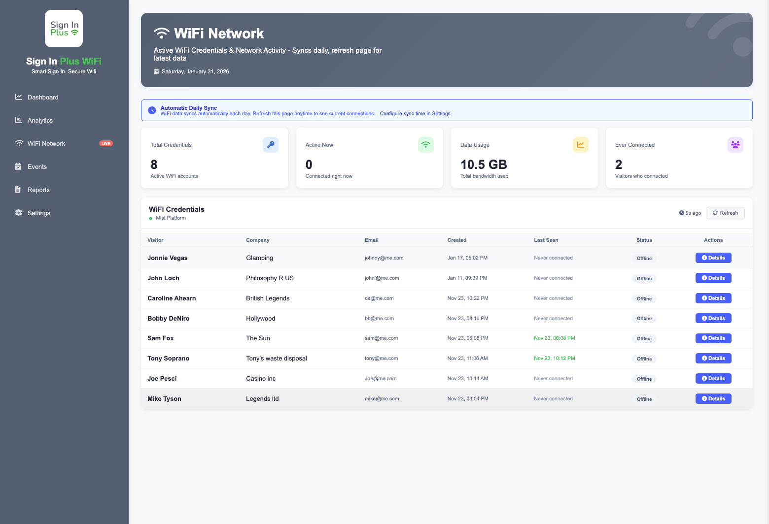Click the clock icon in the sync banner

pos(152,110)
